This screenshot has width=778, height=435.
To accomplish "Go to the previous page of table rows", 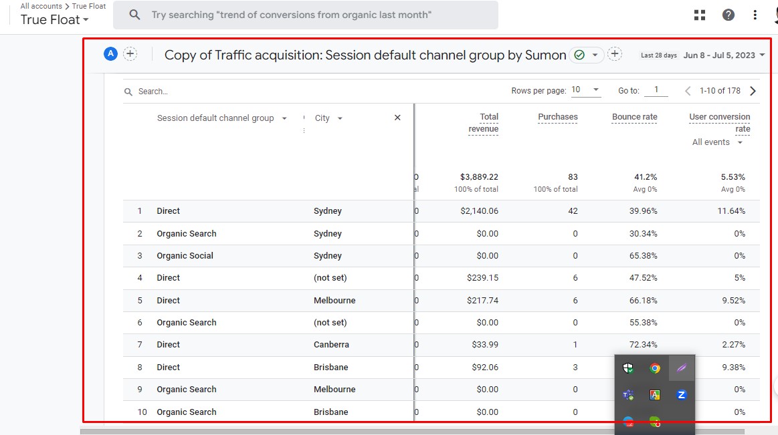I will [x=688, y=91].
